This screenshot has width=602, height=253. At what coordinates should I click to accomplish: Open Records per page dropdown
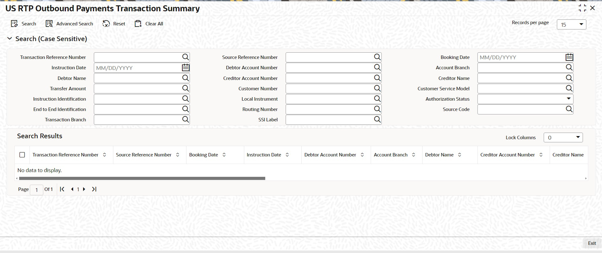click(x=571, y=24)
